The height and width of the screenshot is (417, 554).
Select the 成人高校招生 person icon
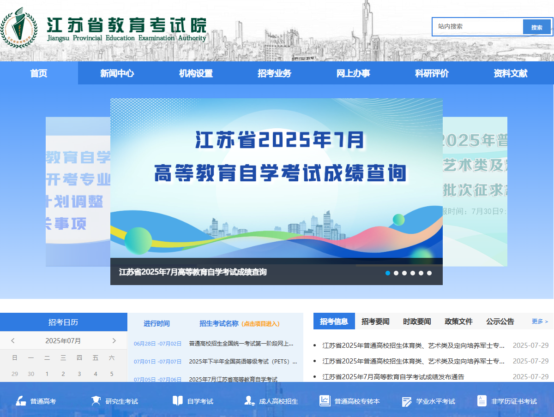pyautogui.click(x=249, y=401)
